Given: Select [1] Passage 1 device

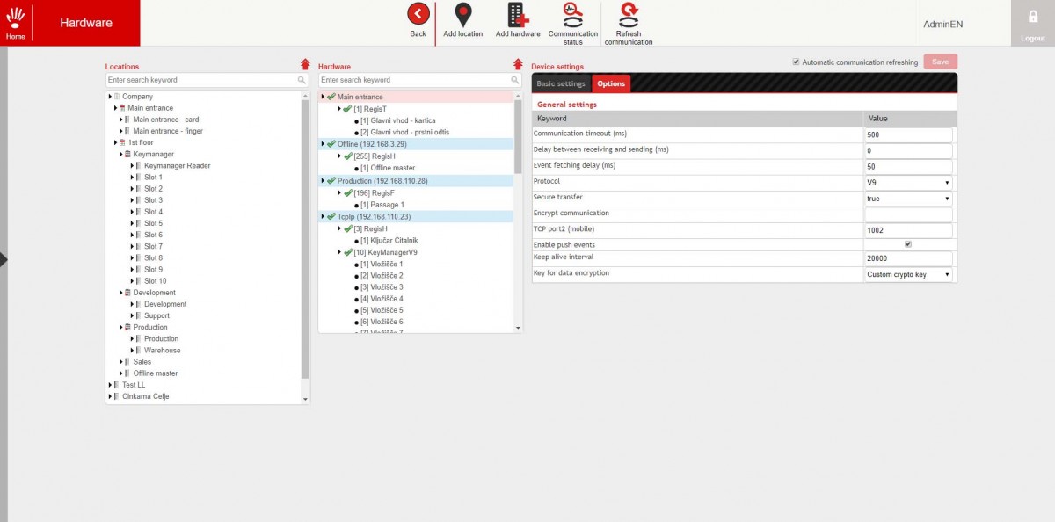Looking at the screenshot, I should [382, 205].
